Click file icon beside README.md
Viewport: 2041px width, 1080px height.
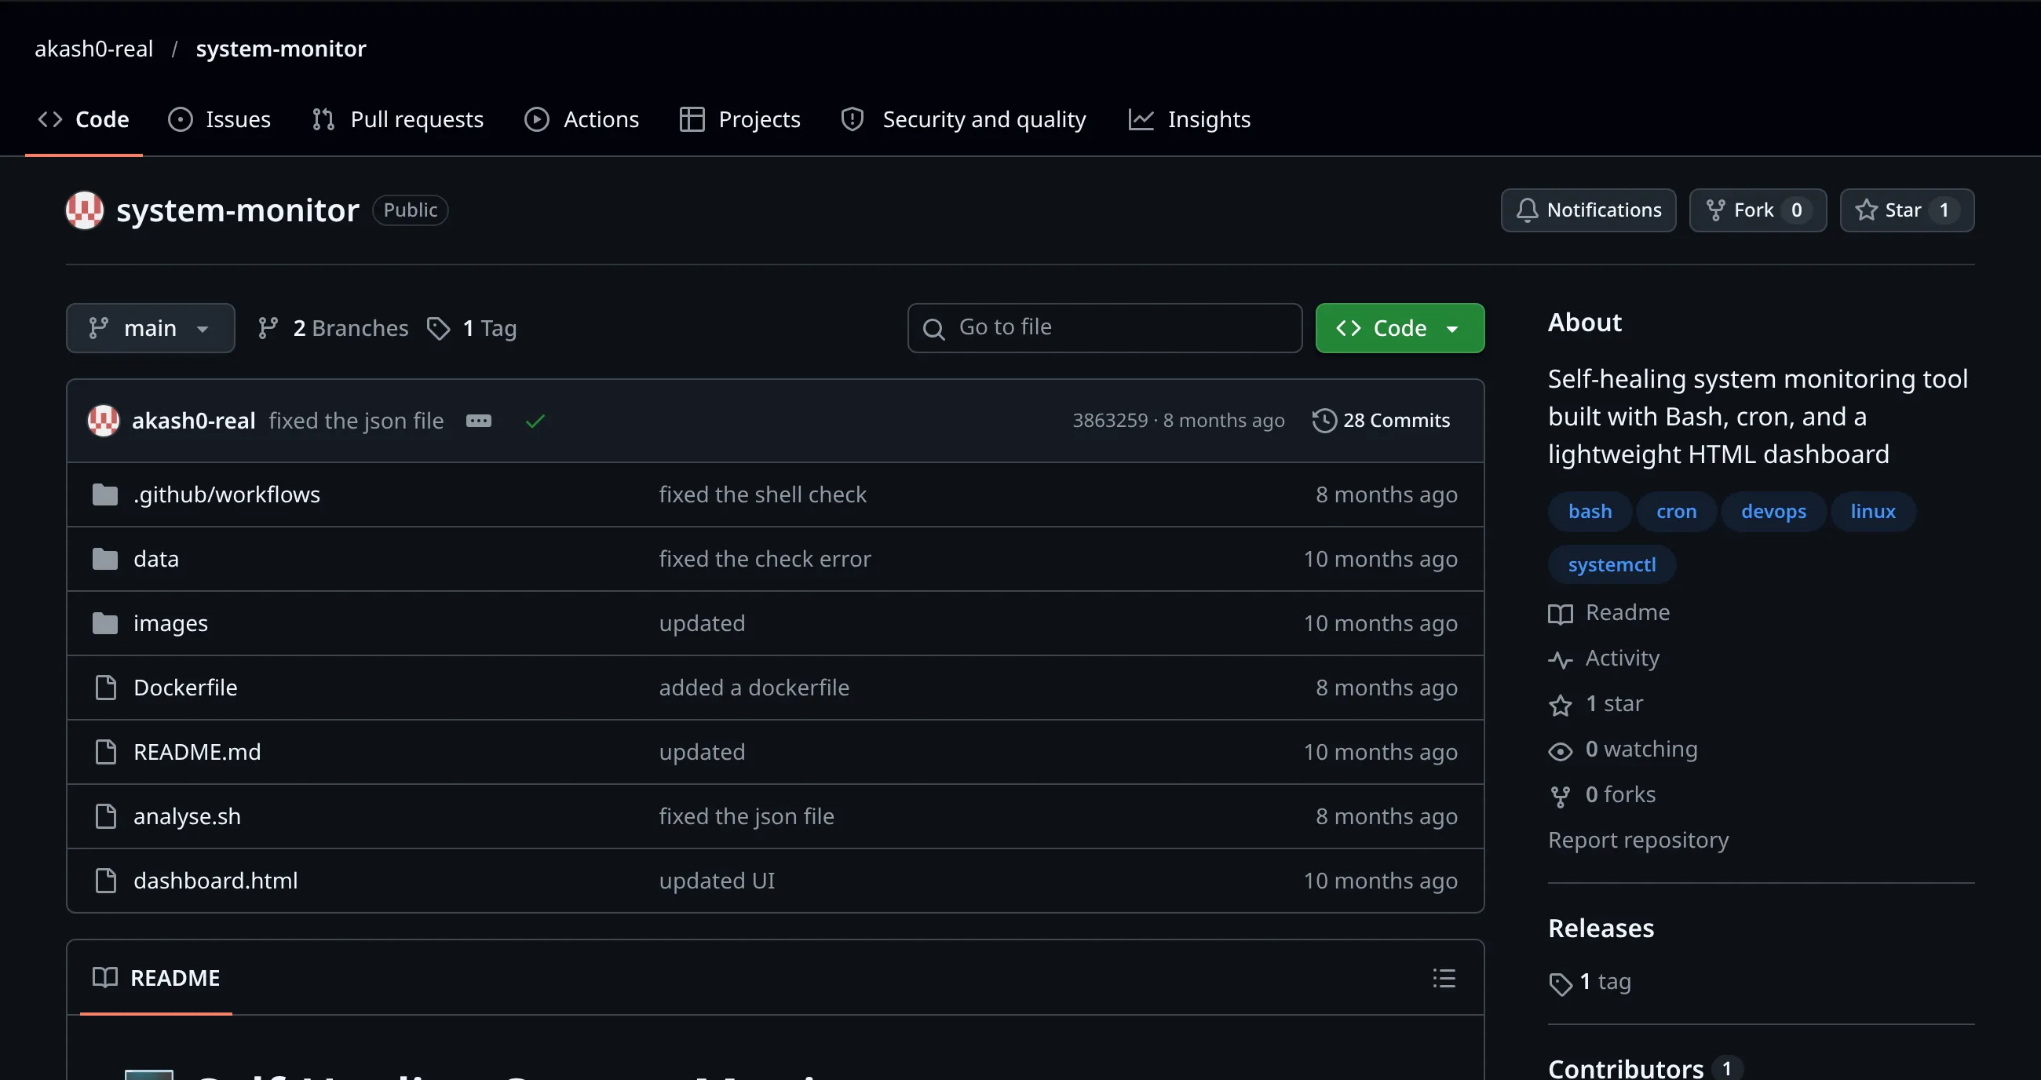tap(105, 751)
